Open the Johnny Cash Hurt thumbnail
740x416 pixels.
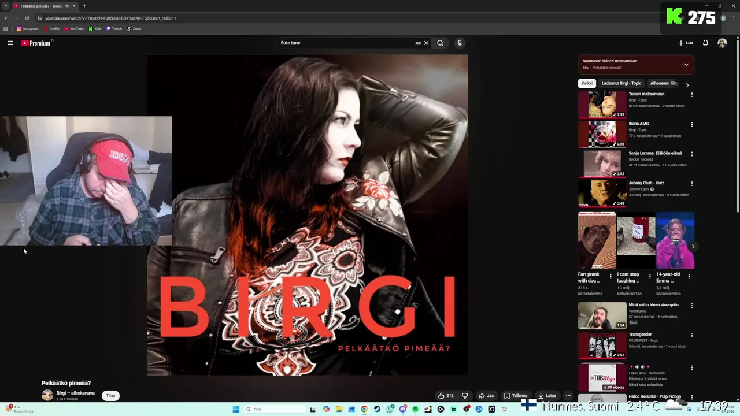(x=602, y=194)
